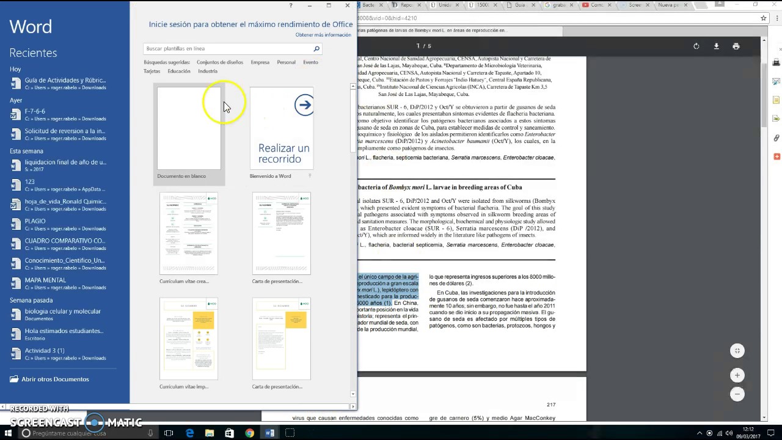
Task: Open recent file Solicitud de reversion a la in...
Action: point(65,134)
